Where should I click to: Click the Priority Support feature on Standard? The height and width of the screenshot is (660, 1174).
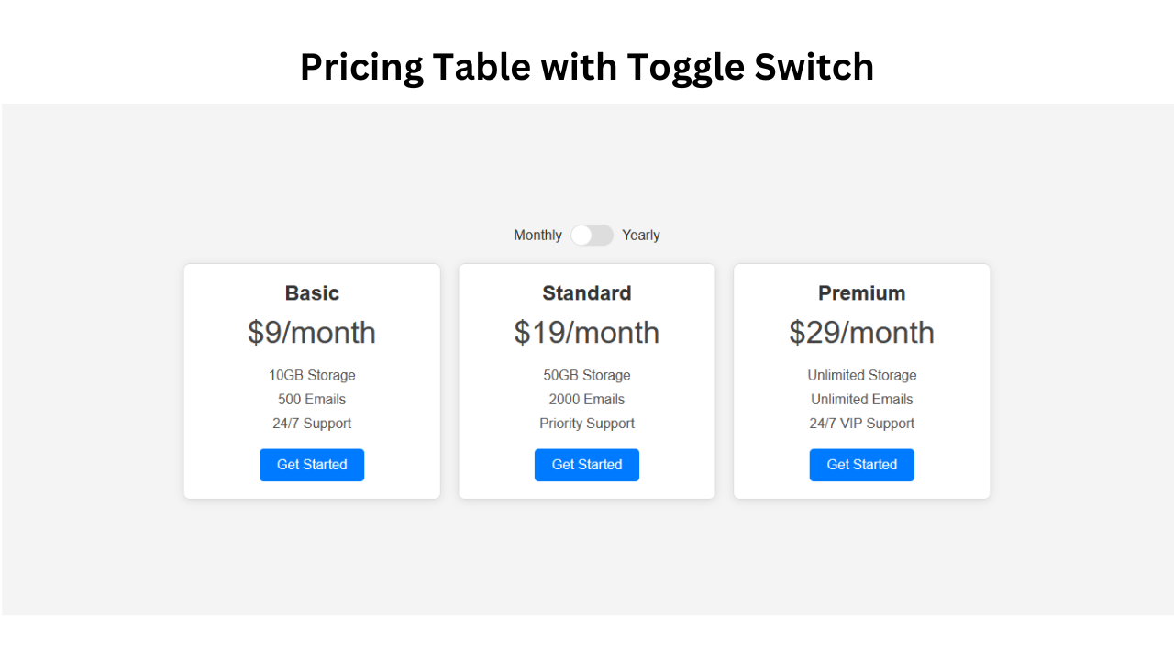click(x=587, y=423)
